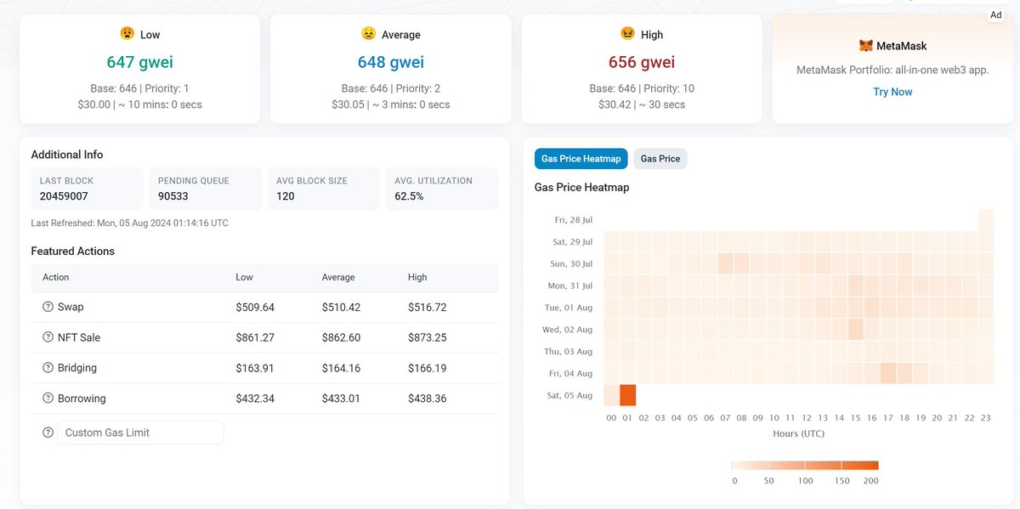Image resolution: width=1020 pixels, height=509 pixels.
Task: Click the Average column header in Featured Actions
Action: (338, 277)
